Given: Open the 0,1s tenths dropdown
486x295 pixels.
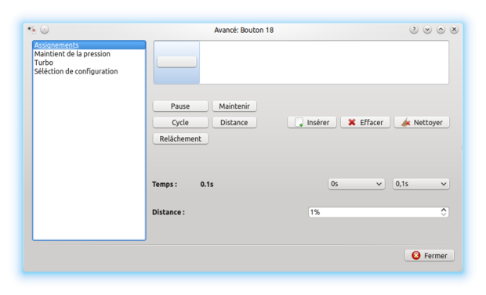Looking at the screenshot, I should point(421,184).
